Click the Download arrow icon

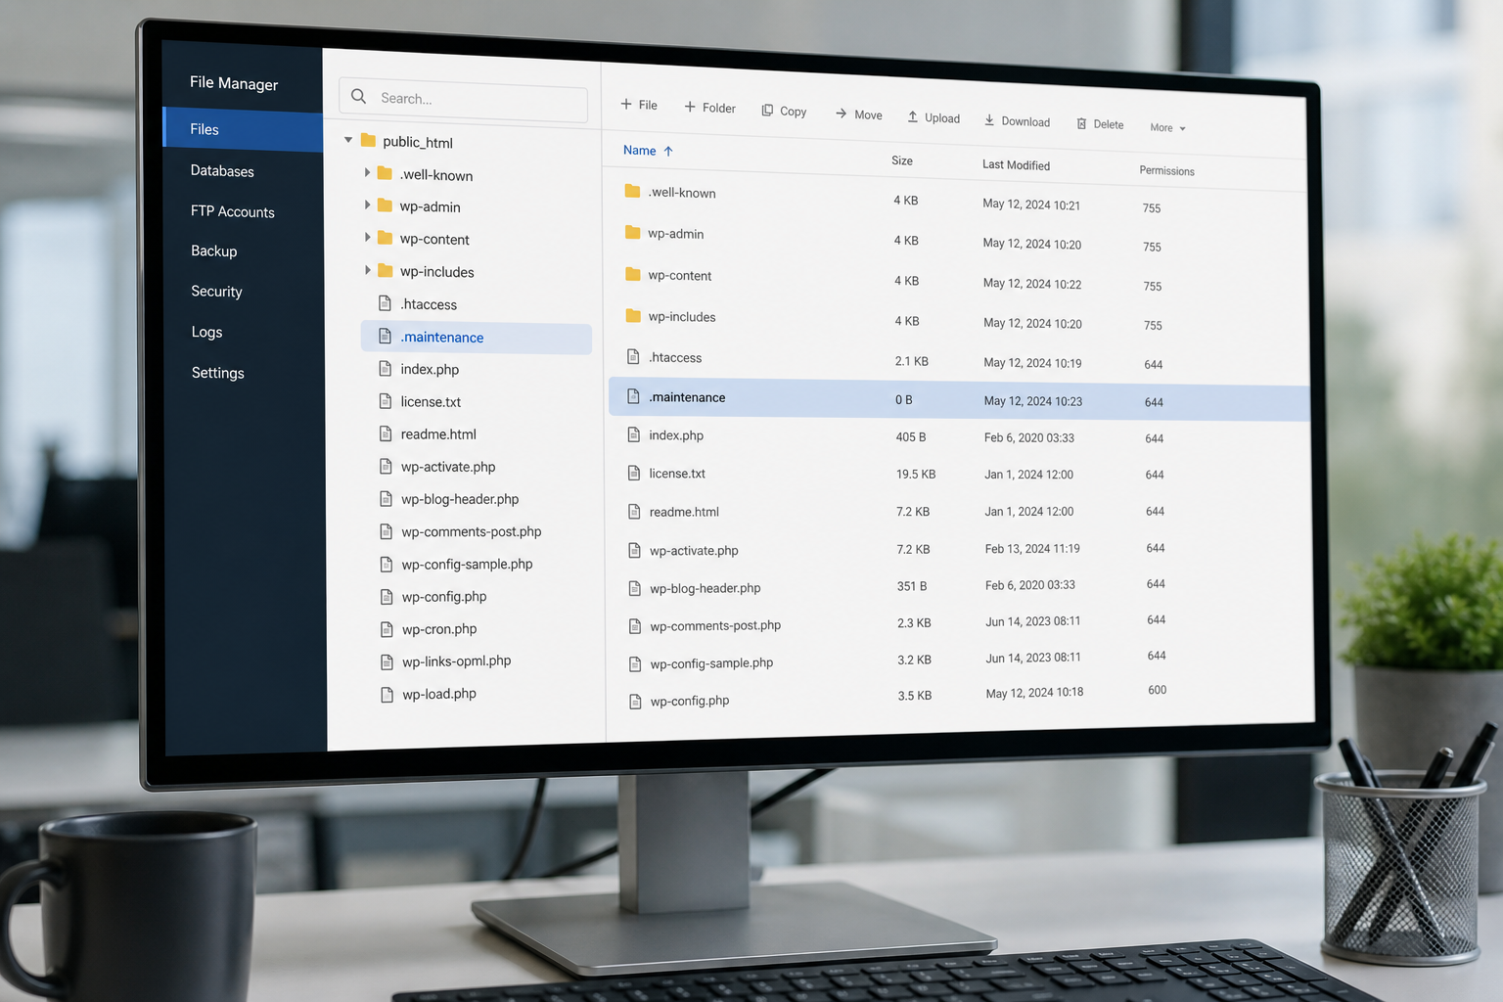[x=989, y=119]
